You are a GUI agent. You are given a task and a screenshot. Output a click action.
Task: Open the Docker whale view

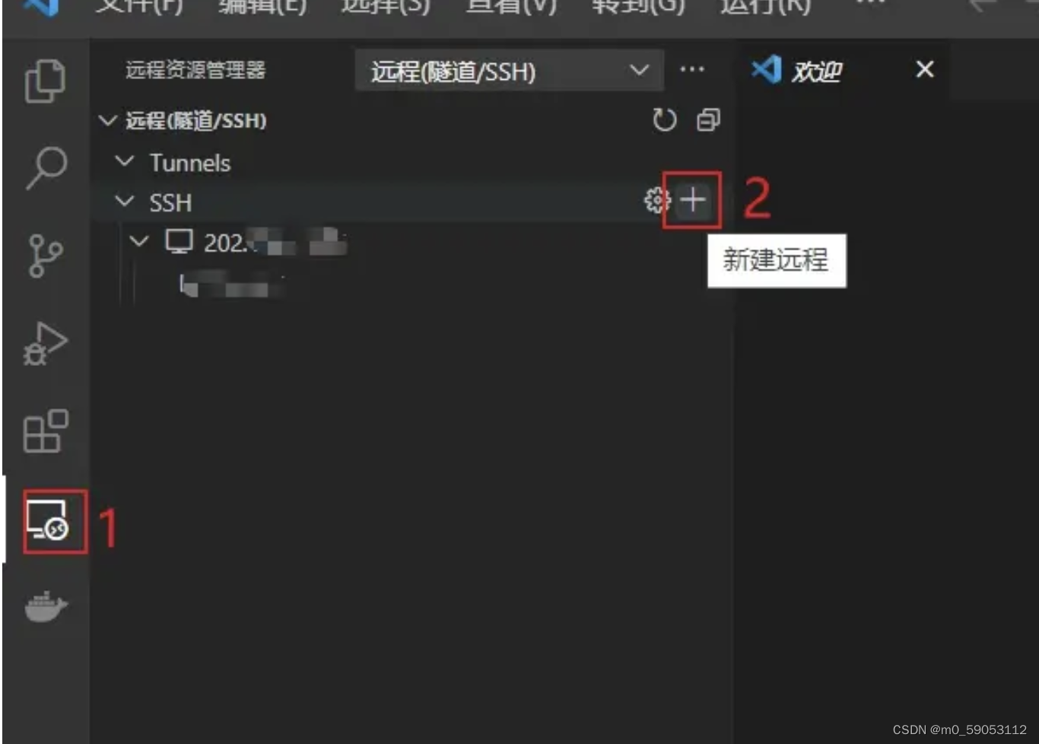click(46, 607)
